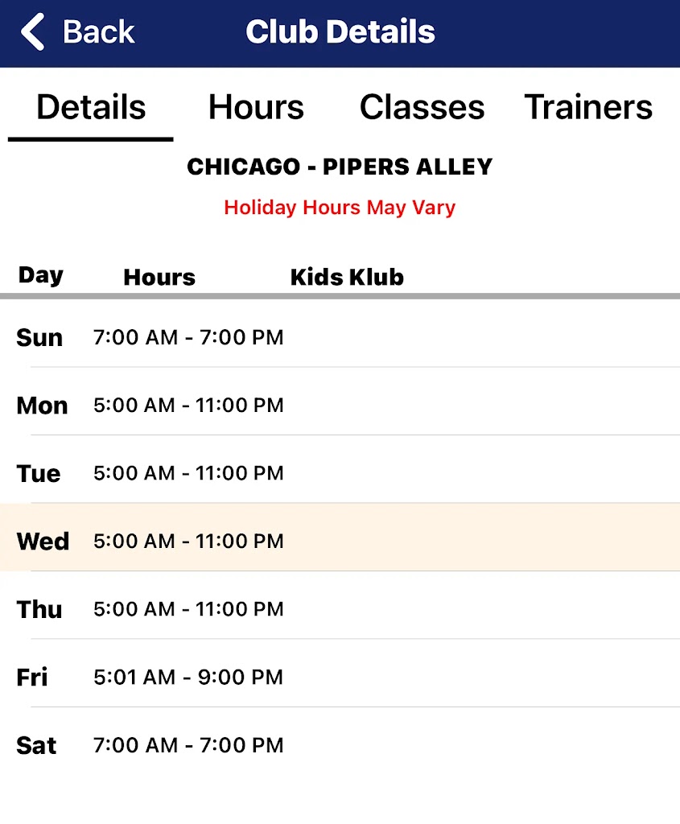
Task: Tap the Day column header
Action: (x=41, y=275)
